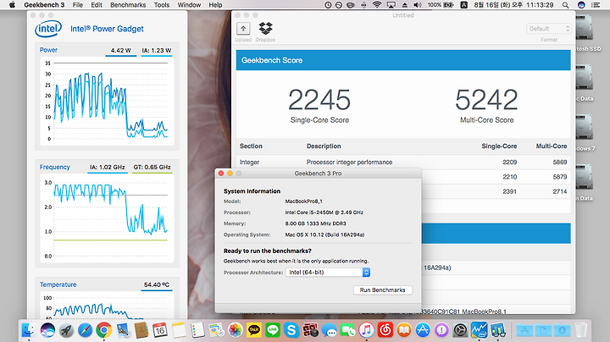The width and height of the screenshot is (610, 342).
Task: Open Safari from the dock
Action: pos(86,330)
